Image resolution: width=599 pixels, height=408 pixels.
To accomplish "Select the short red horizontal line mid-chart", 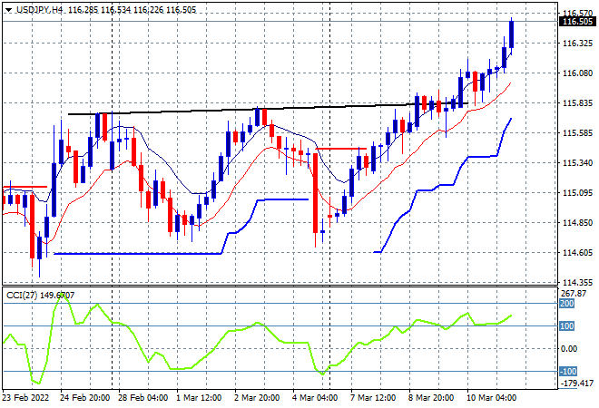I will (341, 149).
